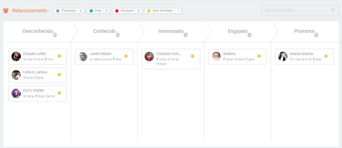
Task: Toggle the Planejada status filter
Action: coord(69,11)
